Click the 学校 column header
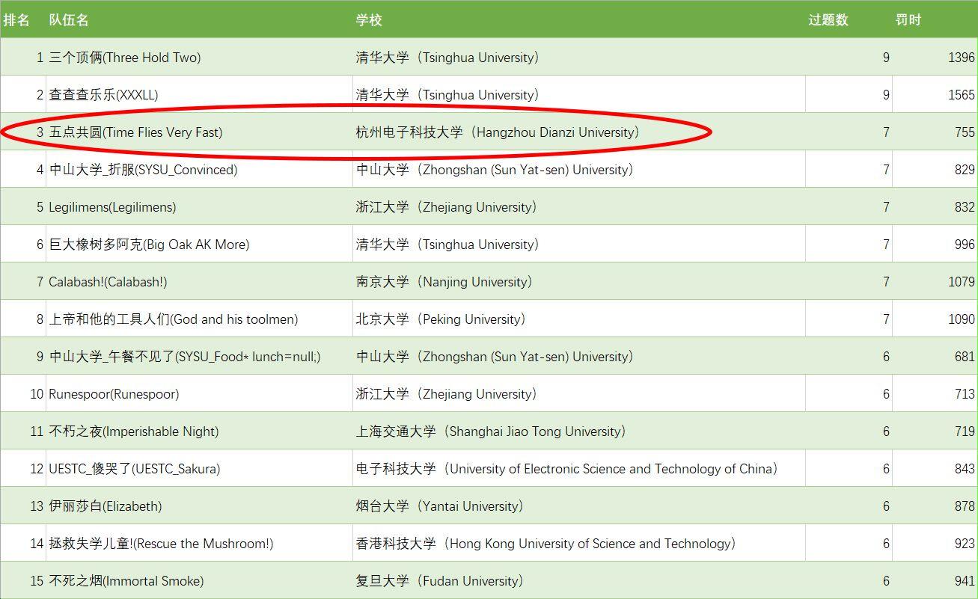This screenshot has width=978, height=599. [x=369, y=20]
